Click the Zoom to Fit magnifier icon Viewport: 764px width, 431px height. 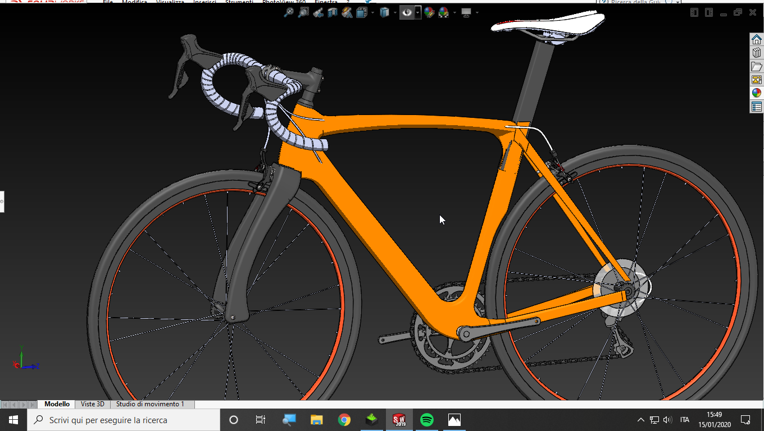pyautogui.click(x=289, y=12)
